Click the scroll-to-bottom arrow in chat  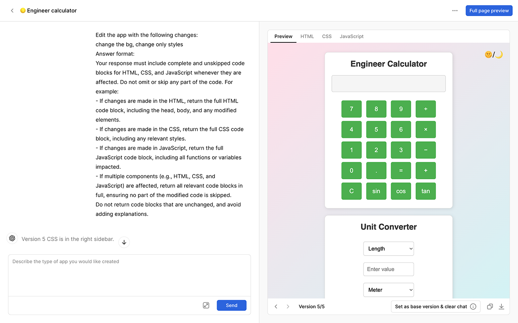tap(124, 242)
